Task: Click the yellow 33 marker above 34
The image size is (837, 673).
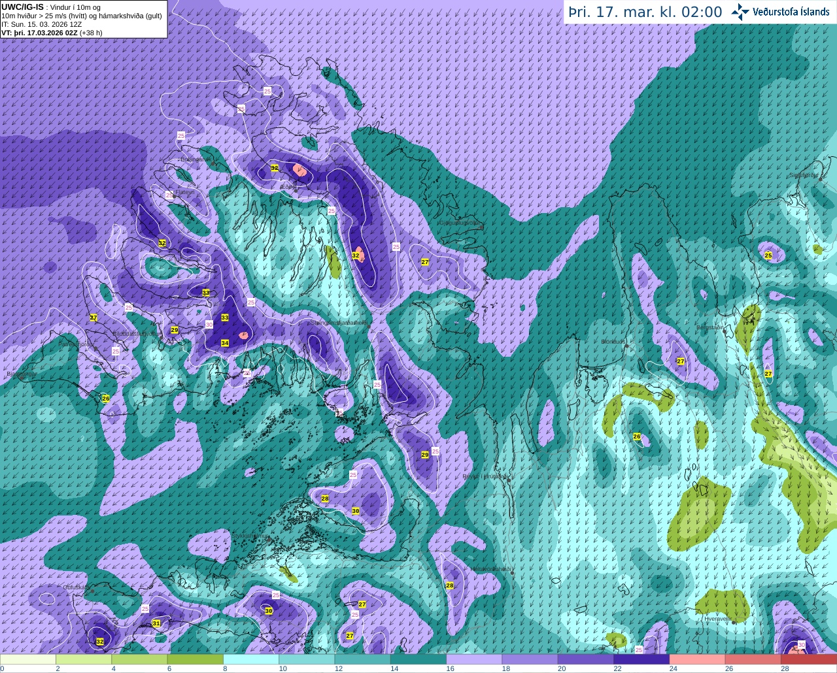Action: [x=225, y=318]
